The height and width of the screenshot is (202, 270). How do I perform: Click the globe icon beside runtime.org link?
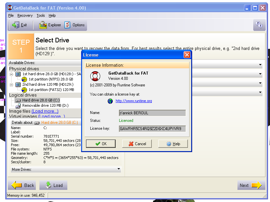pyautogui.click(x=110, y=101)
